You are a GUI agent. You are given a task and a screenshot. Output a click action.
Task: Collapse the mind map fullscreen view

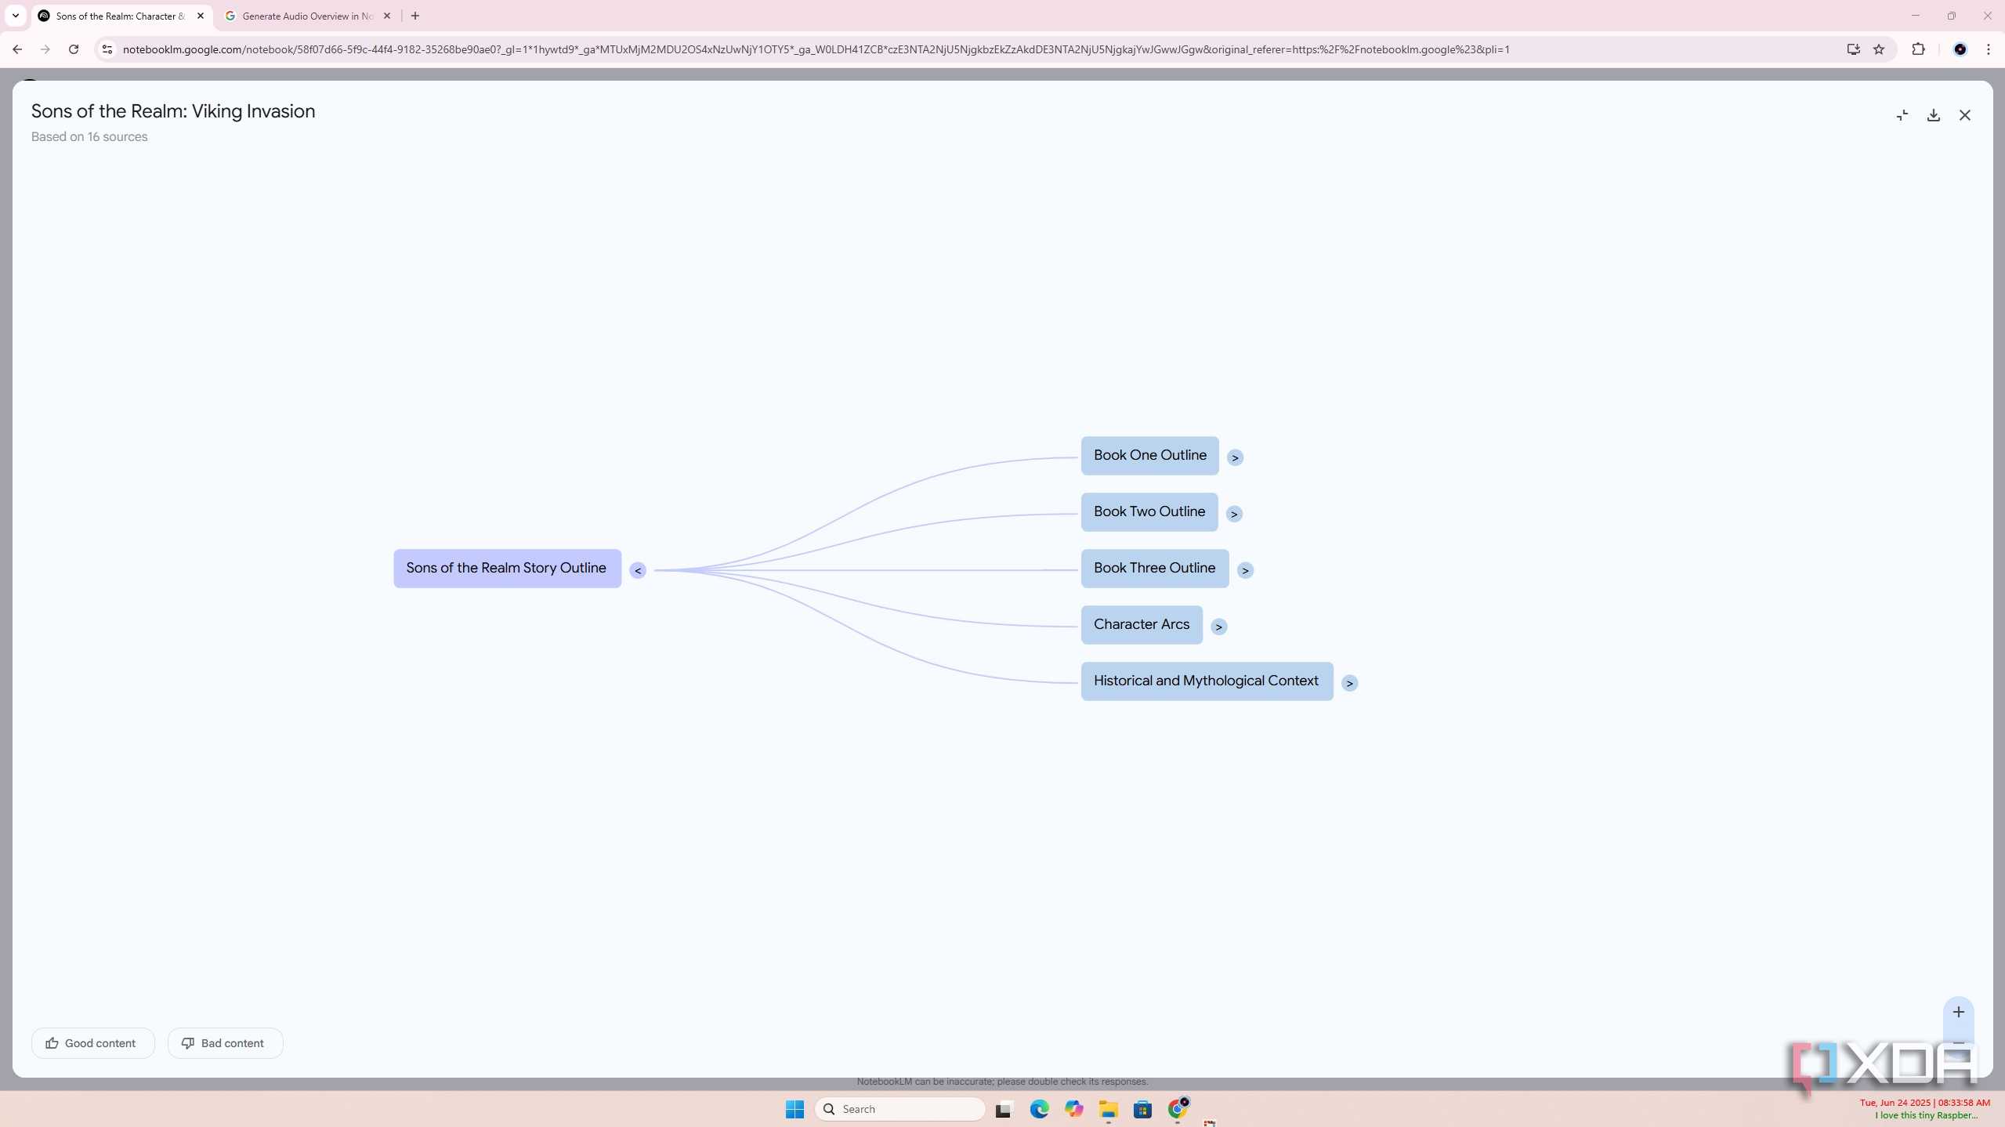(x=1902, y=115)
